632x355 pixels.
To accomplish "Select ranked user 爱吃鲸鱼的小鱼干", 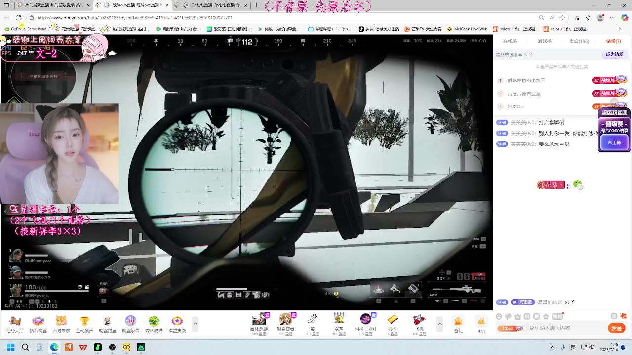I will 526,80.
